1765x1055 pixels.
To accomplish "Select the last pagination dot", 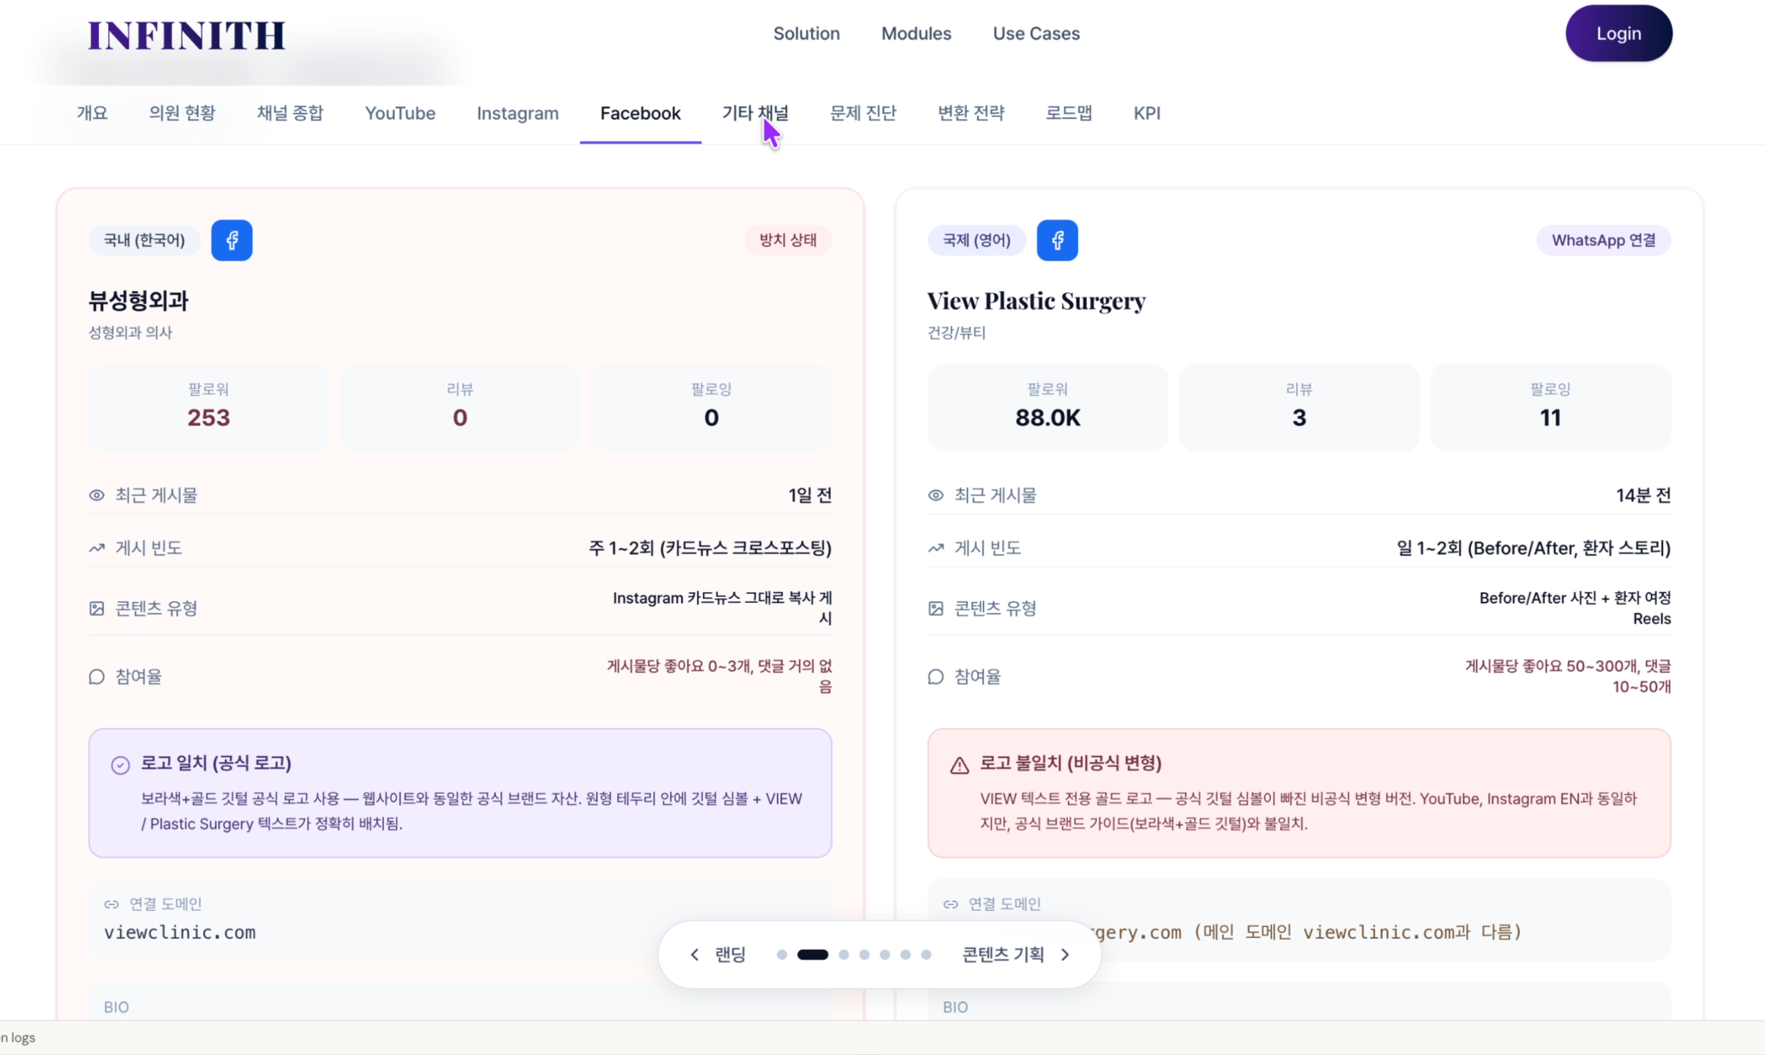I will tap(926, 955).
